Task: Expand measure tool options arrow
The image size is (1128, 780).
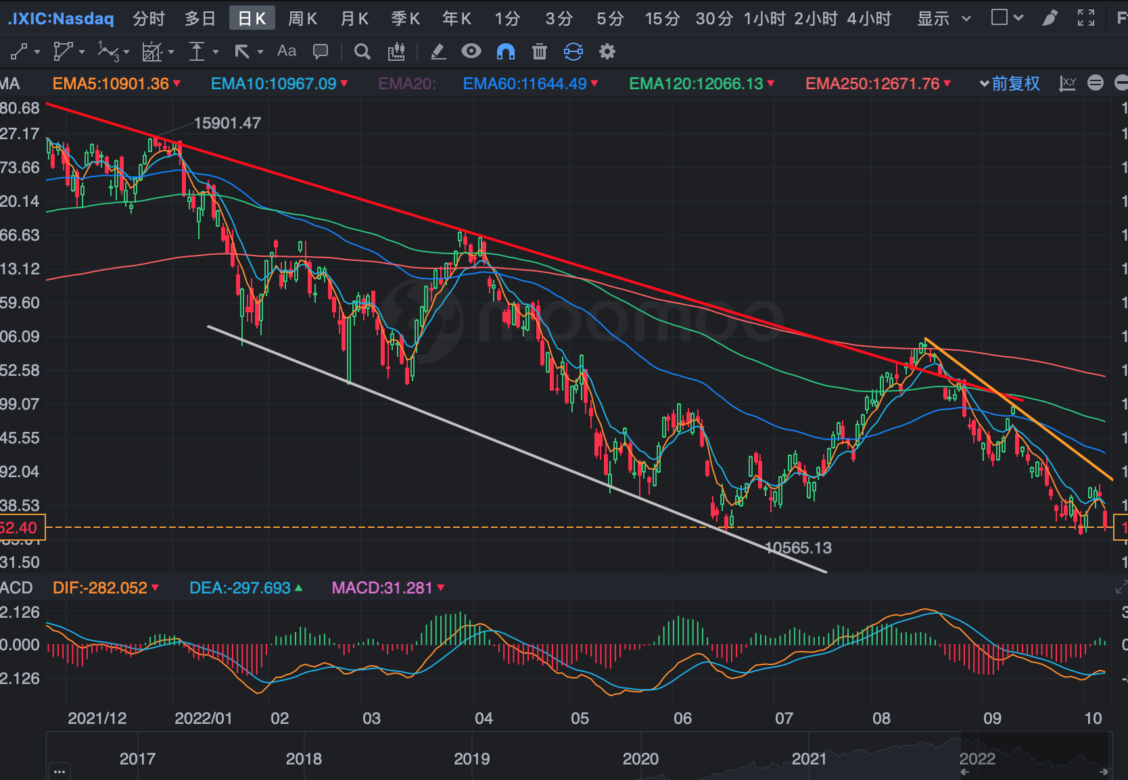Action: (216, 52)
